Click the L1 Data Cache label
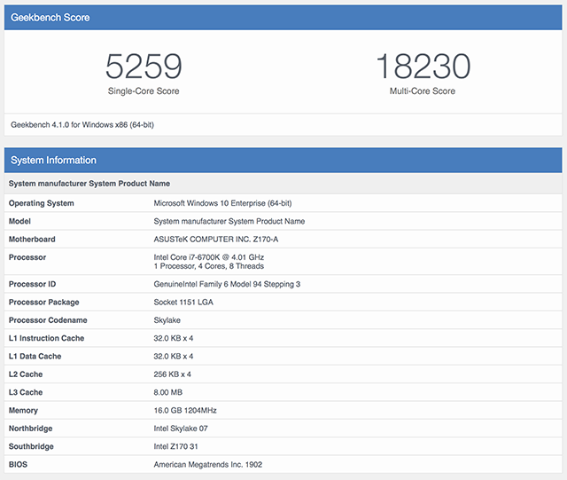 35,356
